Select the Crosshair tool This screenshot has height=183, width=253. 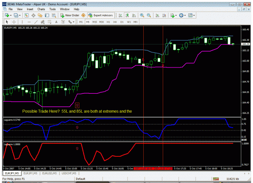coord(14,22)
